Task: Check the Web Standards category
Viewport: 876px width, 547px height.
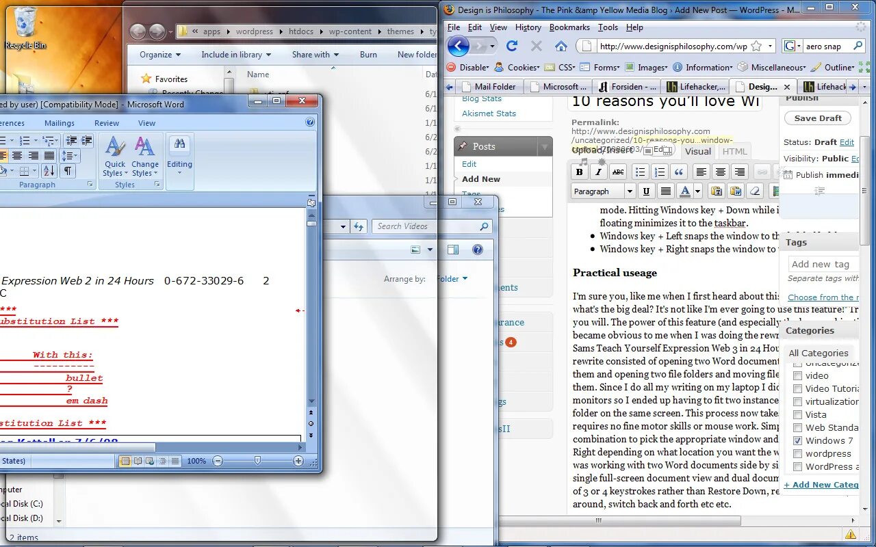Action: (797, 427)
